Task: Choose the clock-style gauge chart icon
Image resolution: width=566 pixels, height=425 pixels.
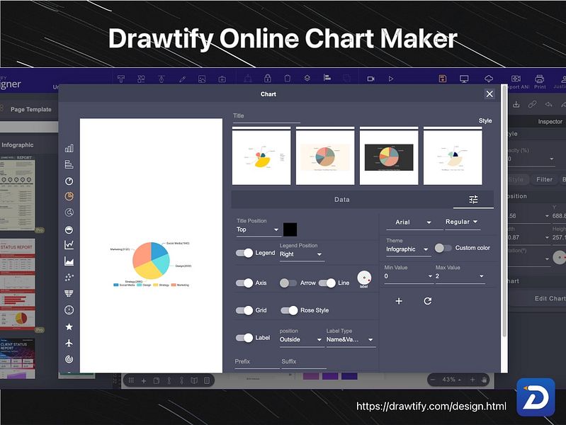Action: 69,310
